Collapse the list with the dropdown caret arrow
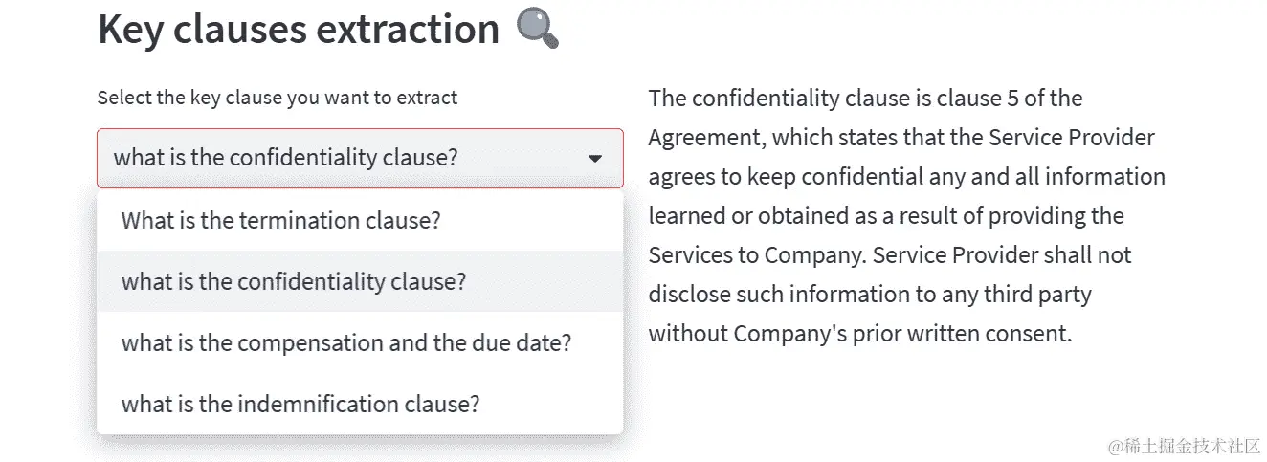1267x462 pixels. coord(594,158)
